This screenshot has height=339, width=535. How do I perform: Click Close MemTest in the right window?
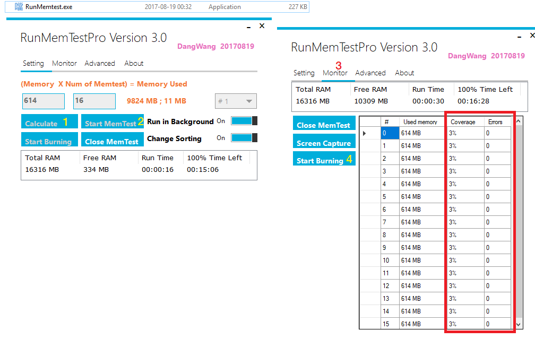point(324,123)
